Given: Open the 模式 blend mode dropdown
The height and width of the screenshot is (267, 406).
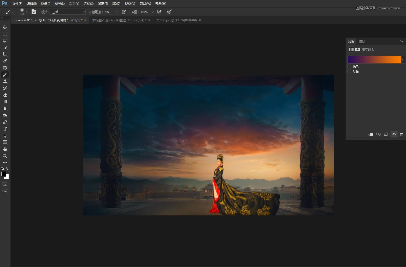Looking at the screenshot, I should (x=68, y=12).
